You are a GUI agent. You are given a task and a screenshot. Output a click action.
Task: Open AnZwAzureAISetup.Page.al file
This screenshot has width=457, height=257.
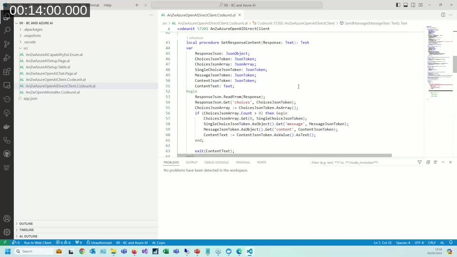click(x=48, y=61)
